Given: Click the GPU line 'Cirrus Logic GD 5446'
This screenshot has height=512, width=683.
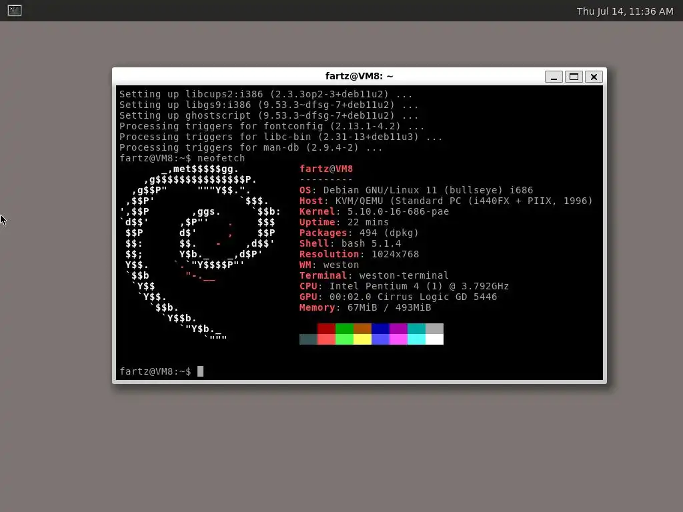Looking at the screenshot, I should pyautogui.click(x=398, y=297).
